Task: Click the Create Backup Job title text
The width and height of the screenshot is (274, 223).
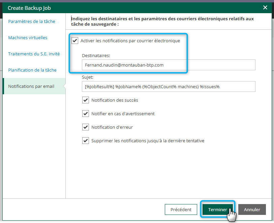Action: (x=29, y=8)
